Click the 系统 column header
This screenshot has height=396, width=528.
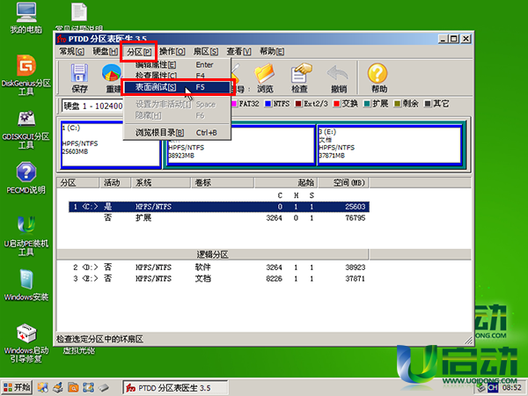161,183
